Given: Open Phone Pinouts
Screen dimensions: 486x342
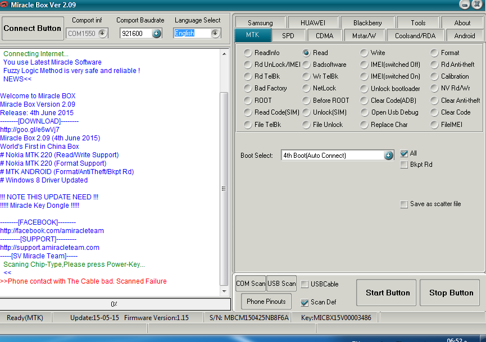Looking at the screenshot, I should [266, 302].
